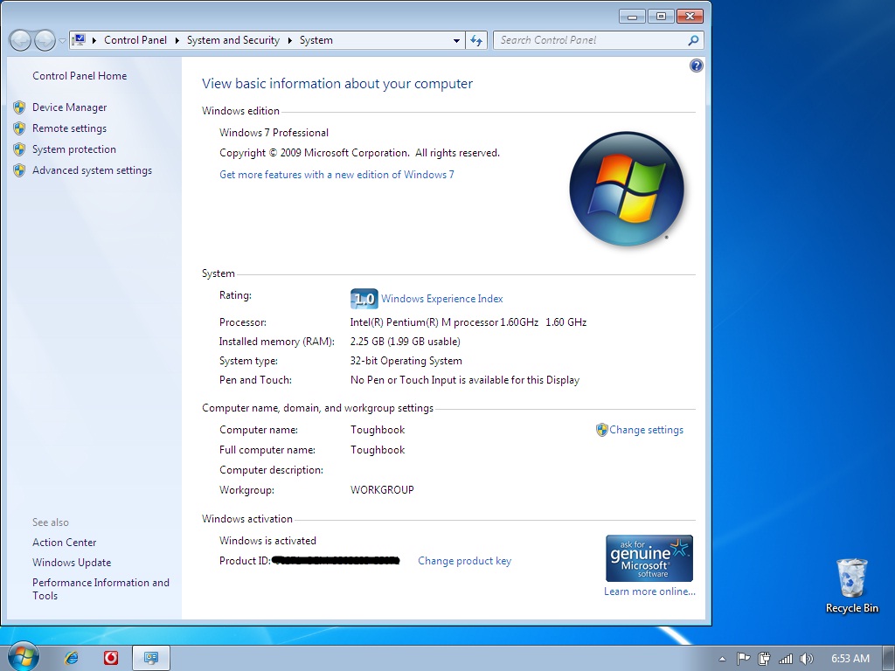Click the shield icon beside Change settings

tap(601, 430)
